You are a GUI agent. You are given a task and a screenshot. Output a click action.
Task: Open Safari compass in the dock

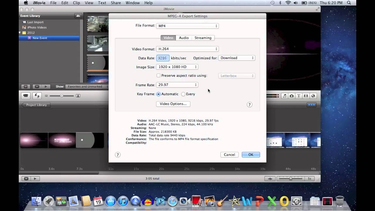pyautogui.click(x=173, y=201)
